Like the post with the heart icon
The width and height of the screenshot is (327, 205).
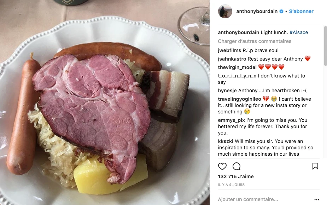pyautogui.click(x=222, y=166)
